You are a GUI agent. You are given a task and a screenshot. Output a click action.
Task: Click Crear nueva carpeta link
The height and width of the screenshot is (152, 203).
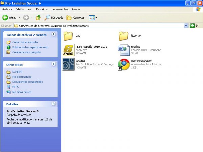(25, 42)
